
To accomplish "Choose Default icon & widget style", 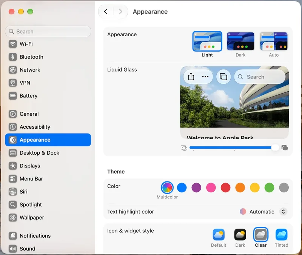I will (x=219, y=235).
